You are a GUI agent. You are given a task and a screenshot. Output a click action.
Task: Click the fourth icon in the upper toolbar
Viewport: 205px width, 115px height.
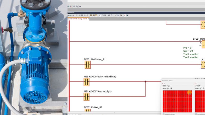(x=77, y=7)
